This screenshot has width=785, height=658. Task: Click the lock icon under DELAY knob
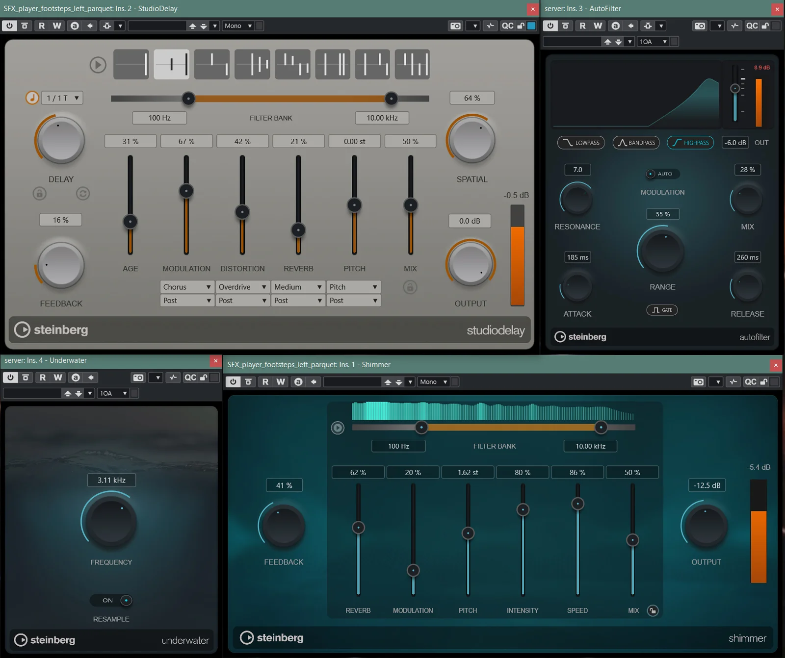[40, 194]
